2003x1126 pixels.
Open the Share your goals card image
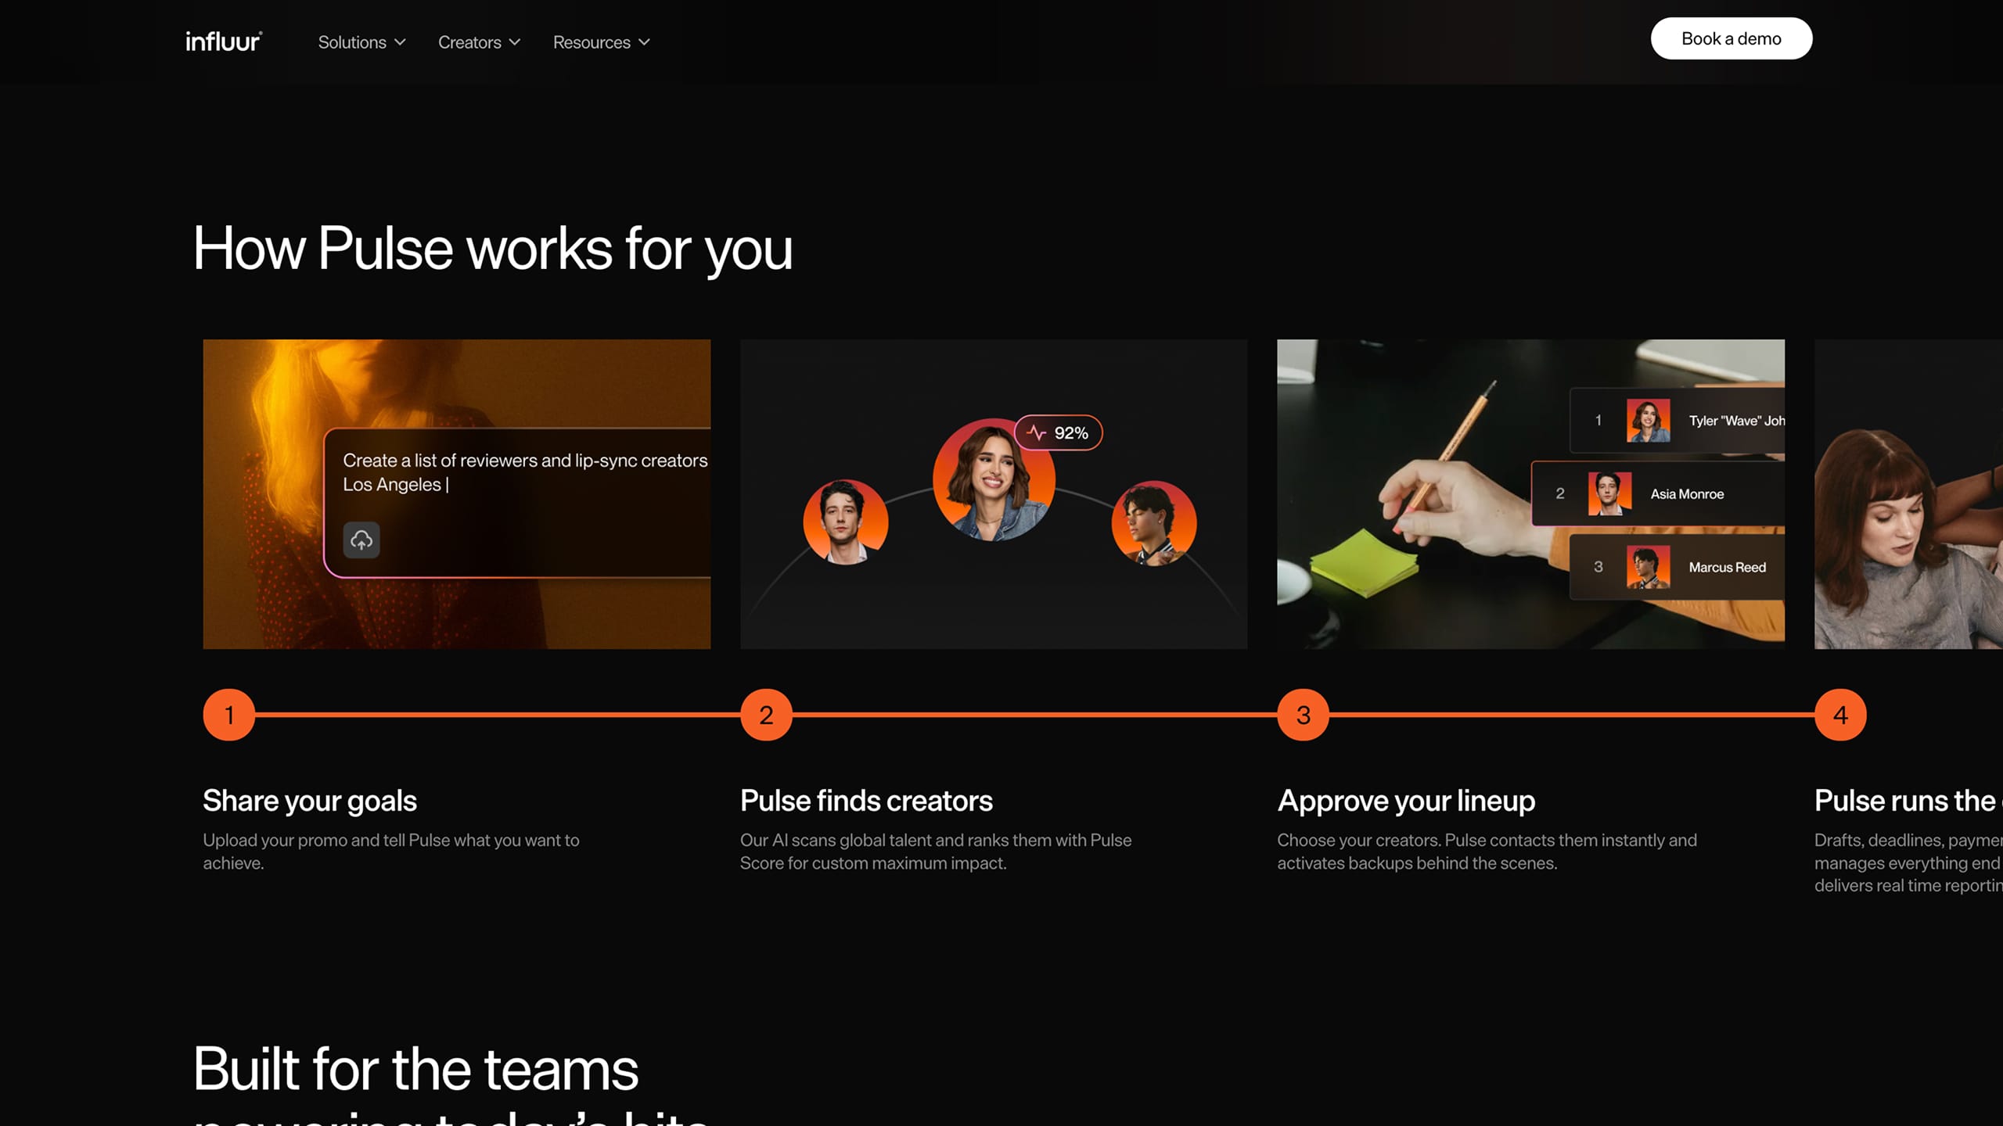click(457, 494)
